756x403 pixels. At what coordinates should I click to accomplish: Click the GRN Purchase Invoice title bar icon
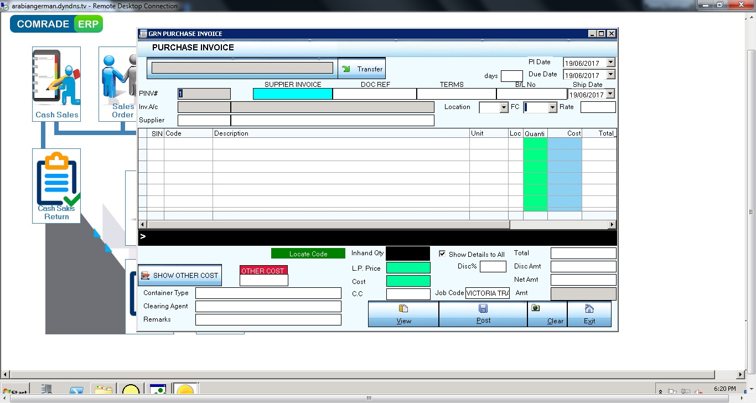(144, 34)
